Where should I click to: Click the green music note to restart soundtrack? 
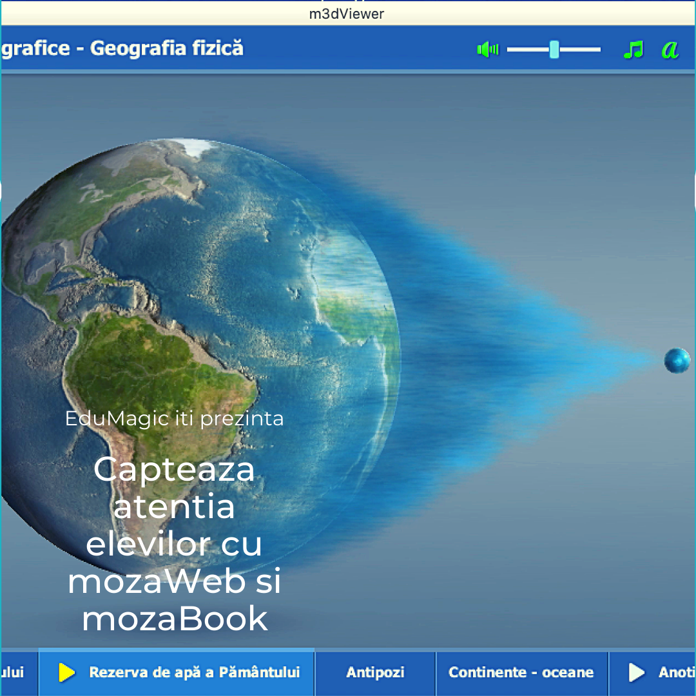point(633,48)
